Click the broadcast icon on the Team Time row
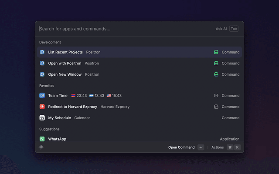 click(x=216, y=96)
